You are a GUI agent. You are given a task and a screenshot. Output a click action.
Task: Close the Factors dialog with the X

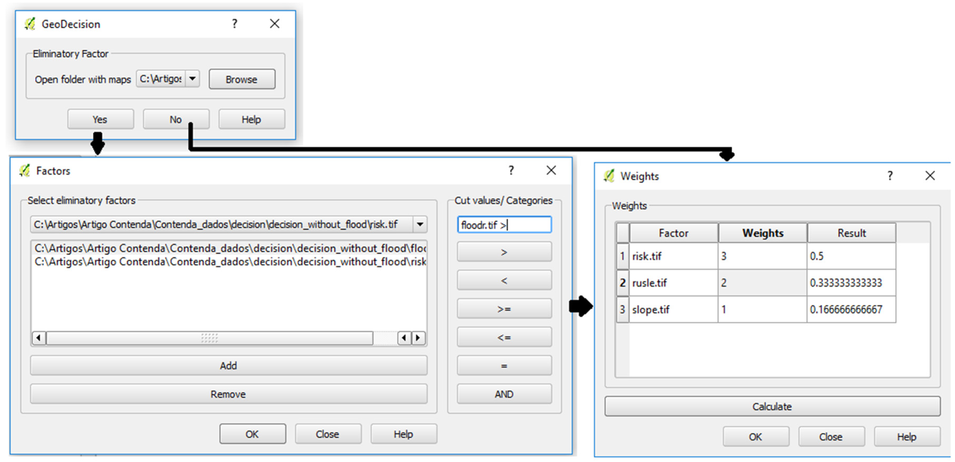pyautogui.click(x=551, y=170)
